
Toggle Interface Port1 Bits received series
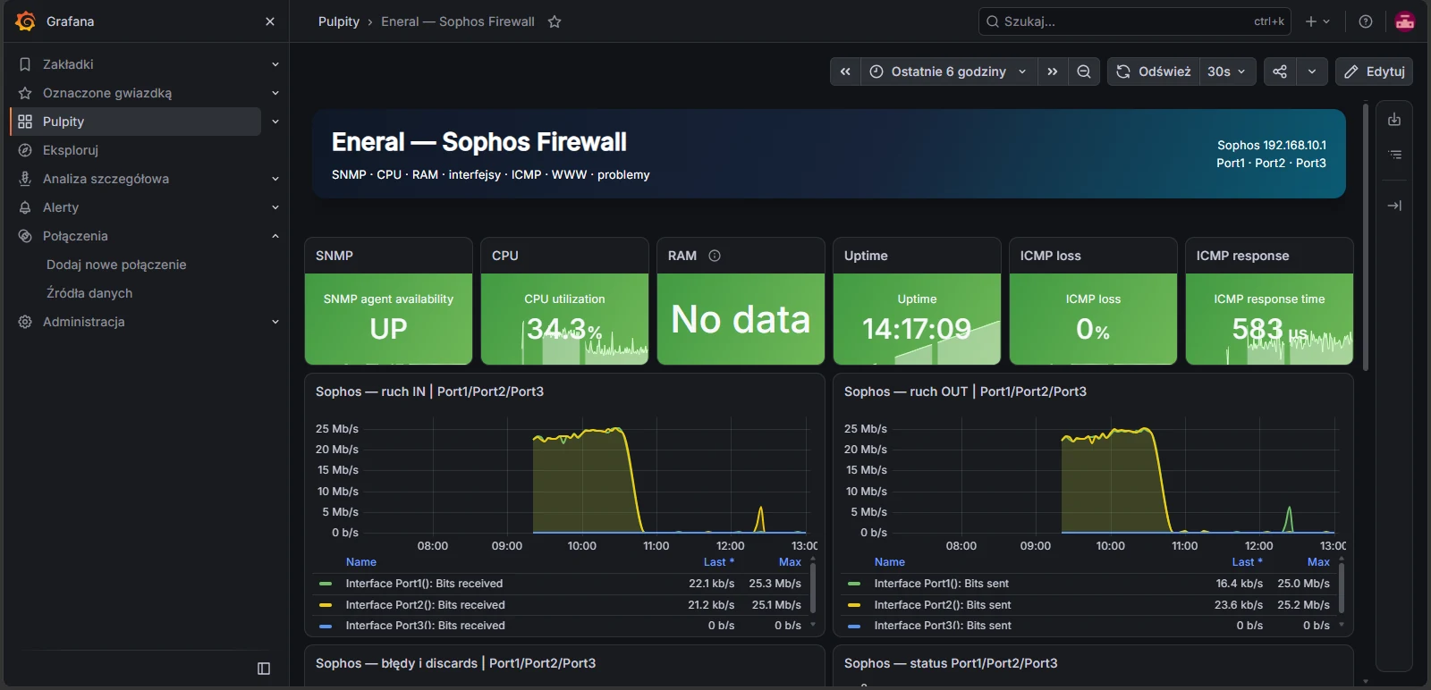point(424,584)
